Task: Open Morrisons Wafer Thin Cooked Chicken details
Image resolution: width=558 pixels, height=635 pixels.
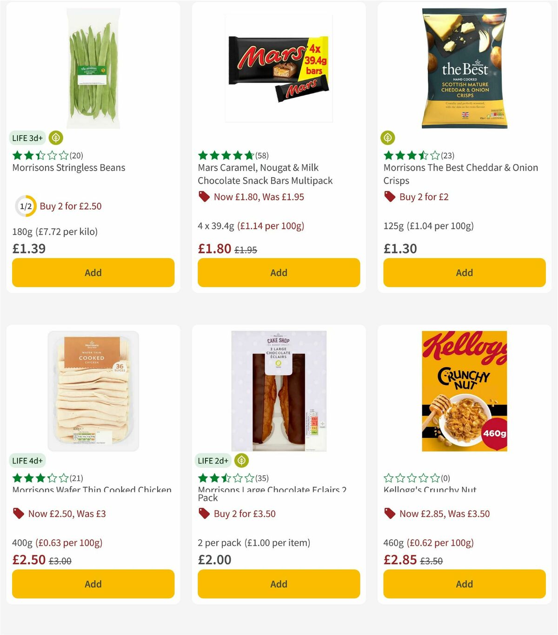Action: tap(91, 490)
